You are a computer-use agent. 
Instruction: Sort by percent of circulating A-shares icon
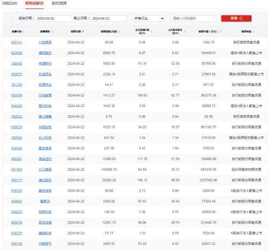pos(152,32)
